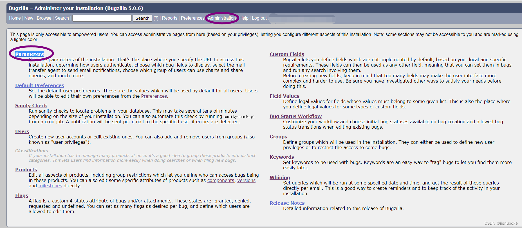Open the Administration header link
522x228 pixels.
[x=222, y=18]
